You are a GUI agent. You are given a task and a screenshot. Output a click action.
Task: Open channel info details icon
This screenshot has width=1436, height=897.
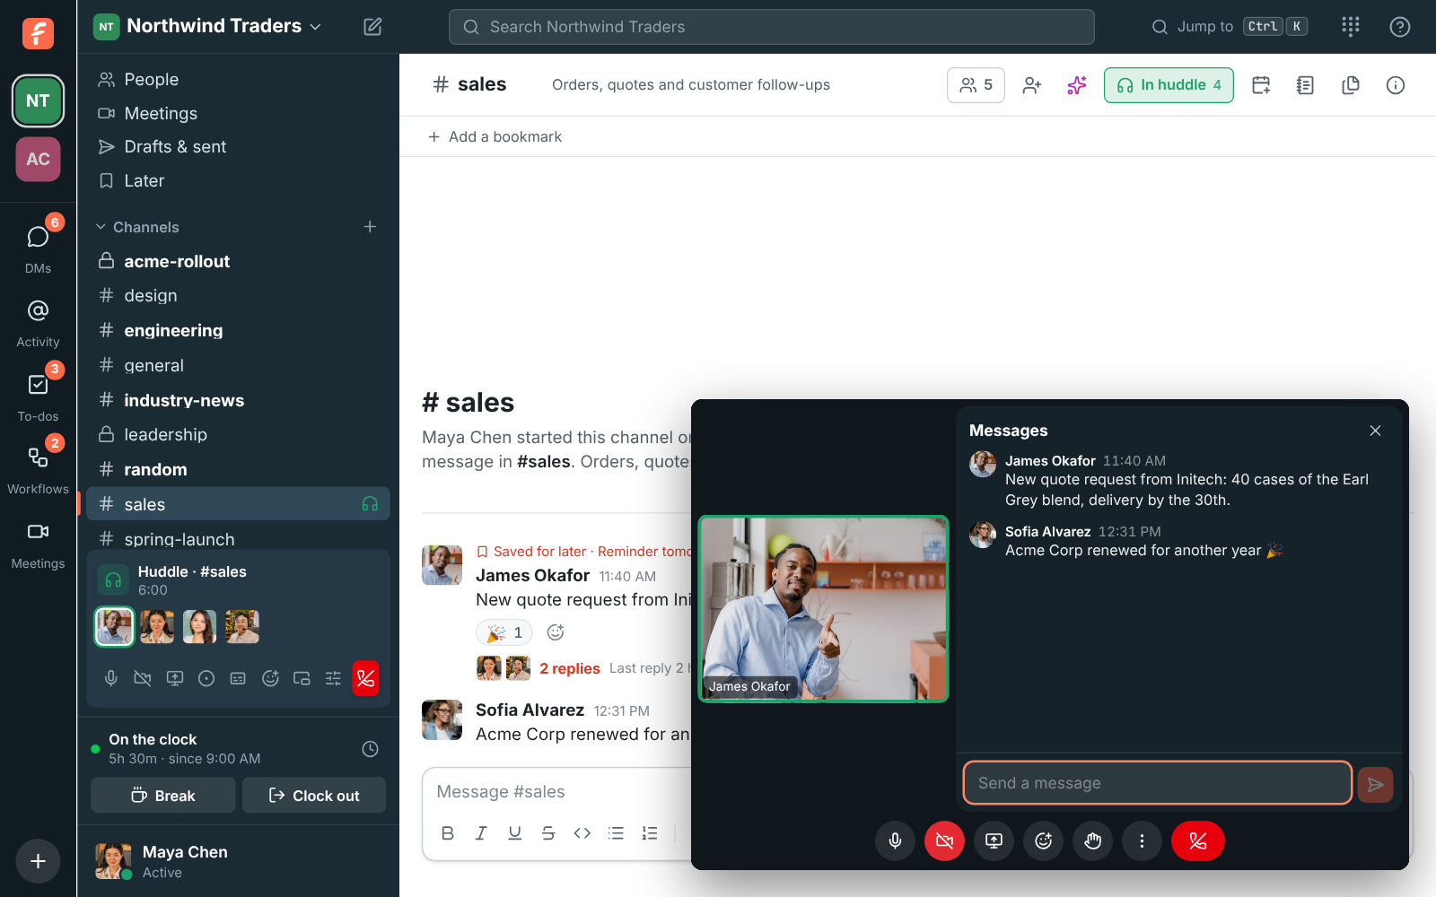(x=1395, y=85)
